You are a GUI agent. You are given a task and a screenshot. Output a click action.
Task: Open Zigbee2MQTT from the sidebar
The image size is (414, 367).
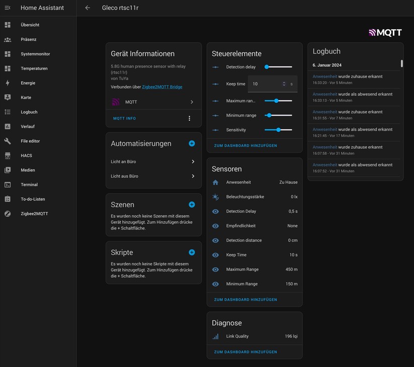7,213
